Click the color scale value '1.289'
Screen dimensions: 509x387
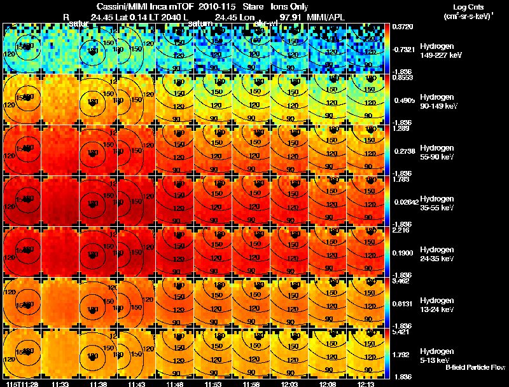(x=401, y=128)
